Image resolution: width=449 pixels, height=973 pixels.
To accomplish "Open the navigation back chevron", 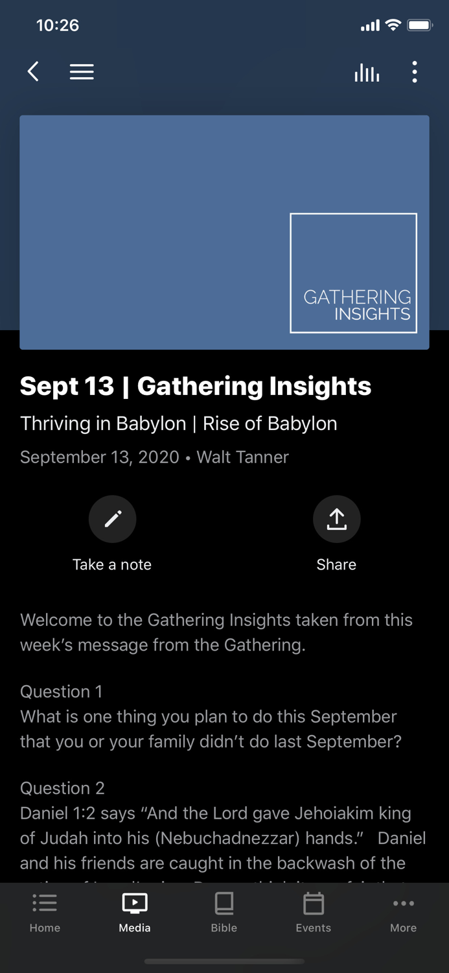I will (x=33, y=72).
